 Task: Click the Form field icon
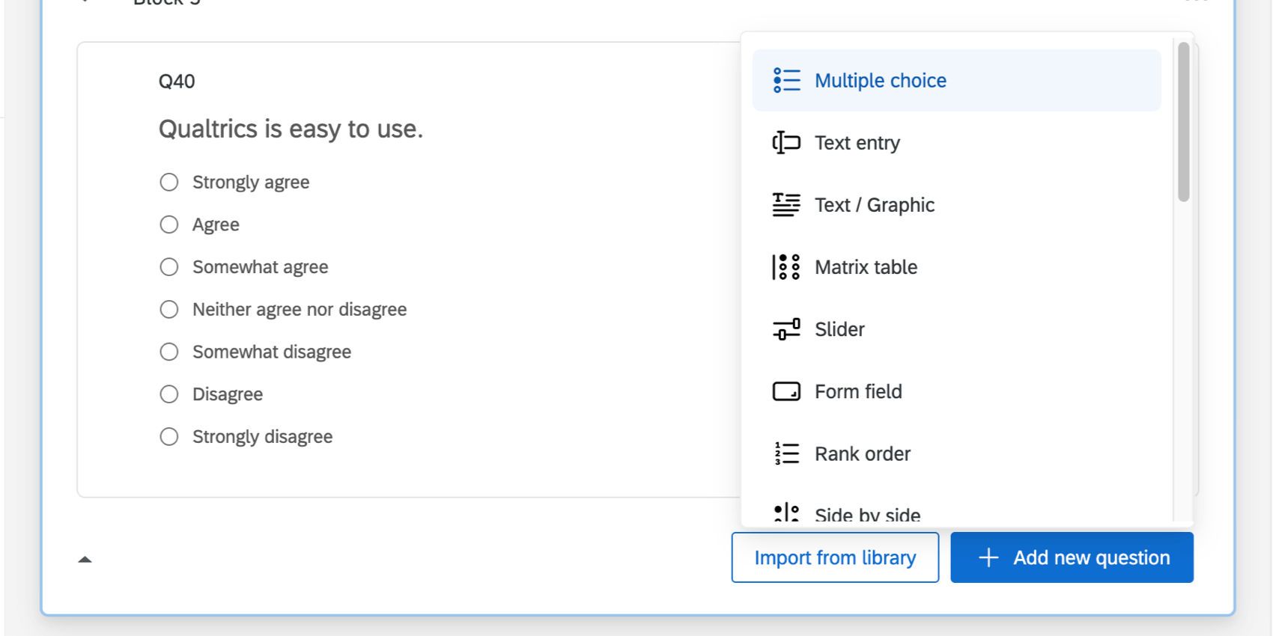[x=786, y=391]
